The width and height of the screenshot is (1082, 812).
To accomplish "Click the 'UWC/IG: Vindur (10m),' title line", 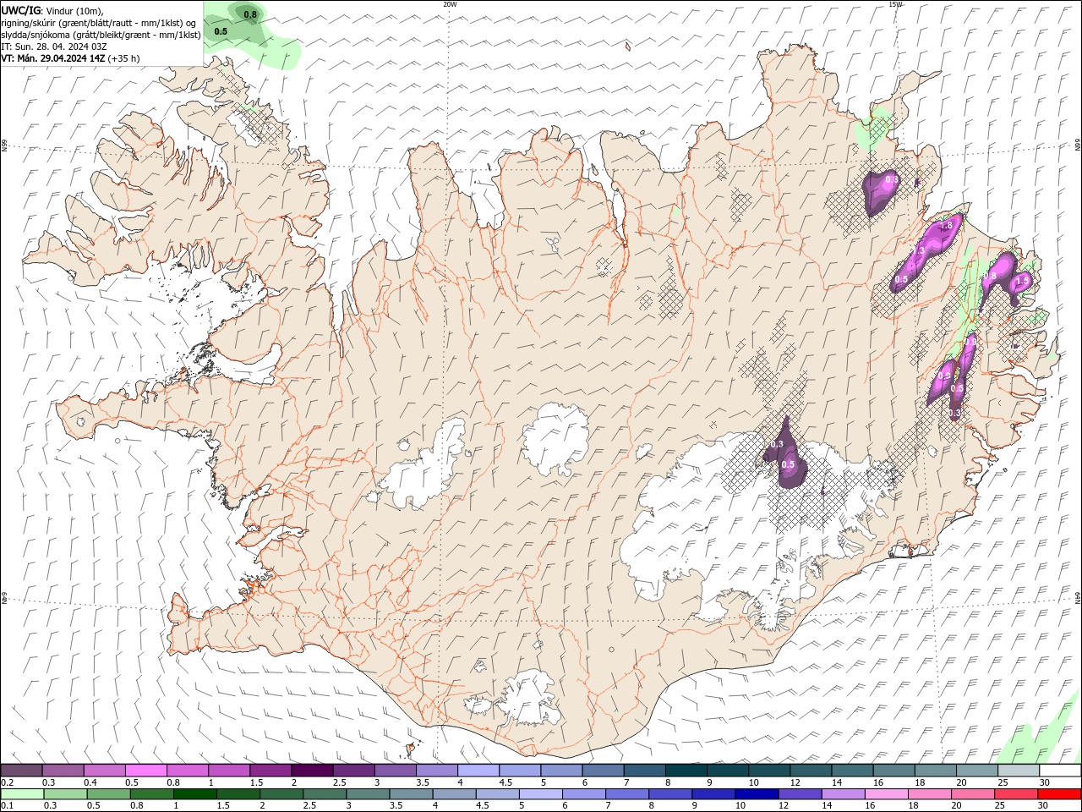I will [52, 10].
